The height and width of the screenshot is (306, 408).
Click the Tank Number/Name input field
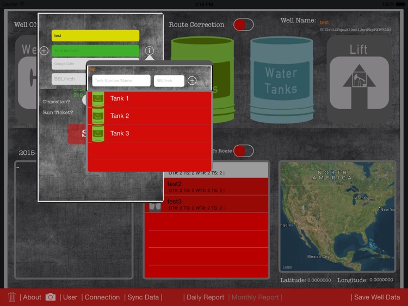tap(121, 80)
